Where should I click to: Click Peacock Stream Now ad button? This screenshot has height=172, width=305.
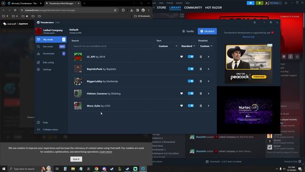tap(259, 77)
